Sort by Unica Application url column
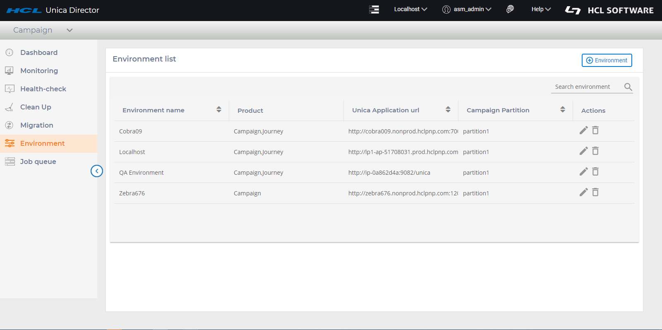Image resolution: width=662 pixels, height=330 pixels. coord(448,110)
